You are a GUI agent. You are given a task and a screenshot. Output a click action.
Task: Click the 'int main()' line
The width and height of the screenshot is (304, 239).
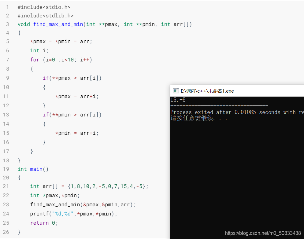click(x=33, y=169)
